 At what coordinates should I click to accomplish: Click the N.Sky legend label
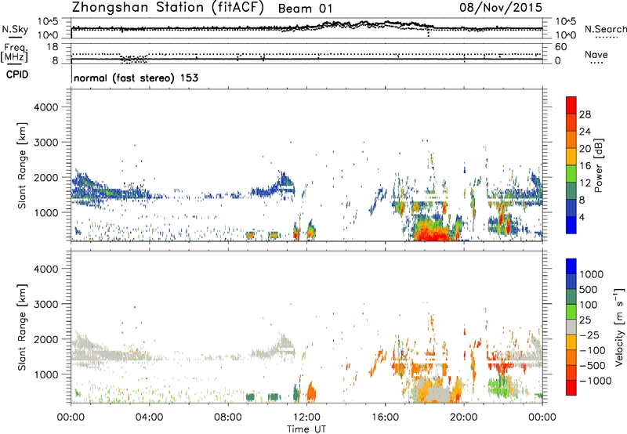click(x=15, y=29)
